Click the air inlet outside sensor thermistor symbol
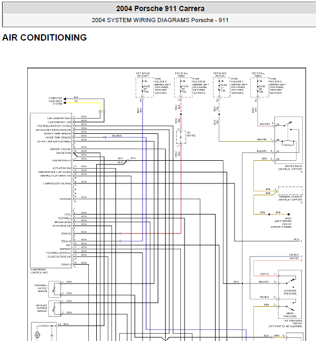Screen dimensions: 316x341 54,308
